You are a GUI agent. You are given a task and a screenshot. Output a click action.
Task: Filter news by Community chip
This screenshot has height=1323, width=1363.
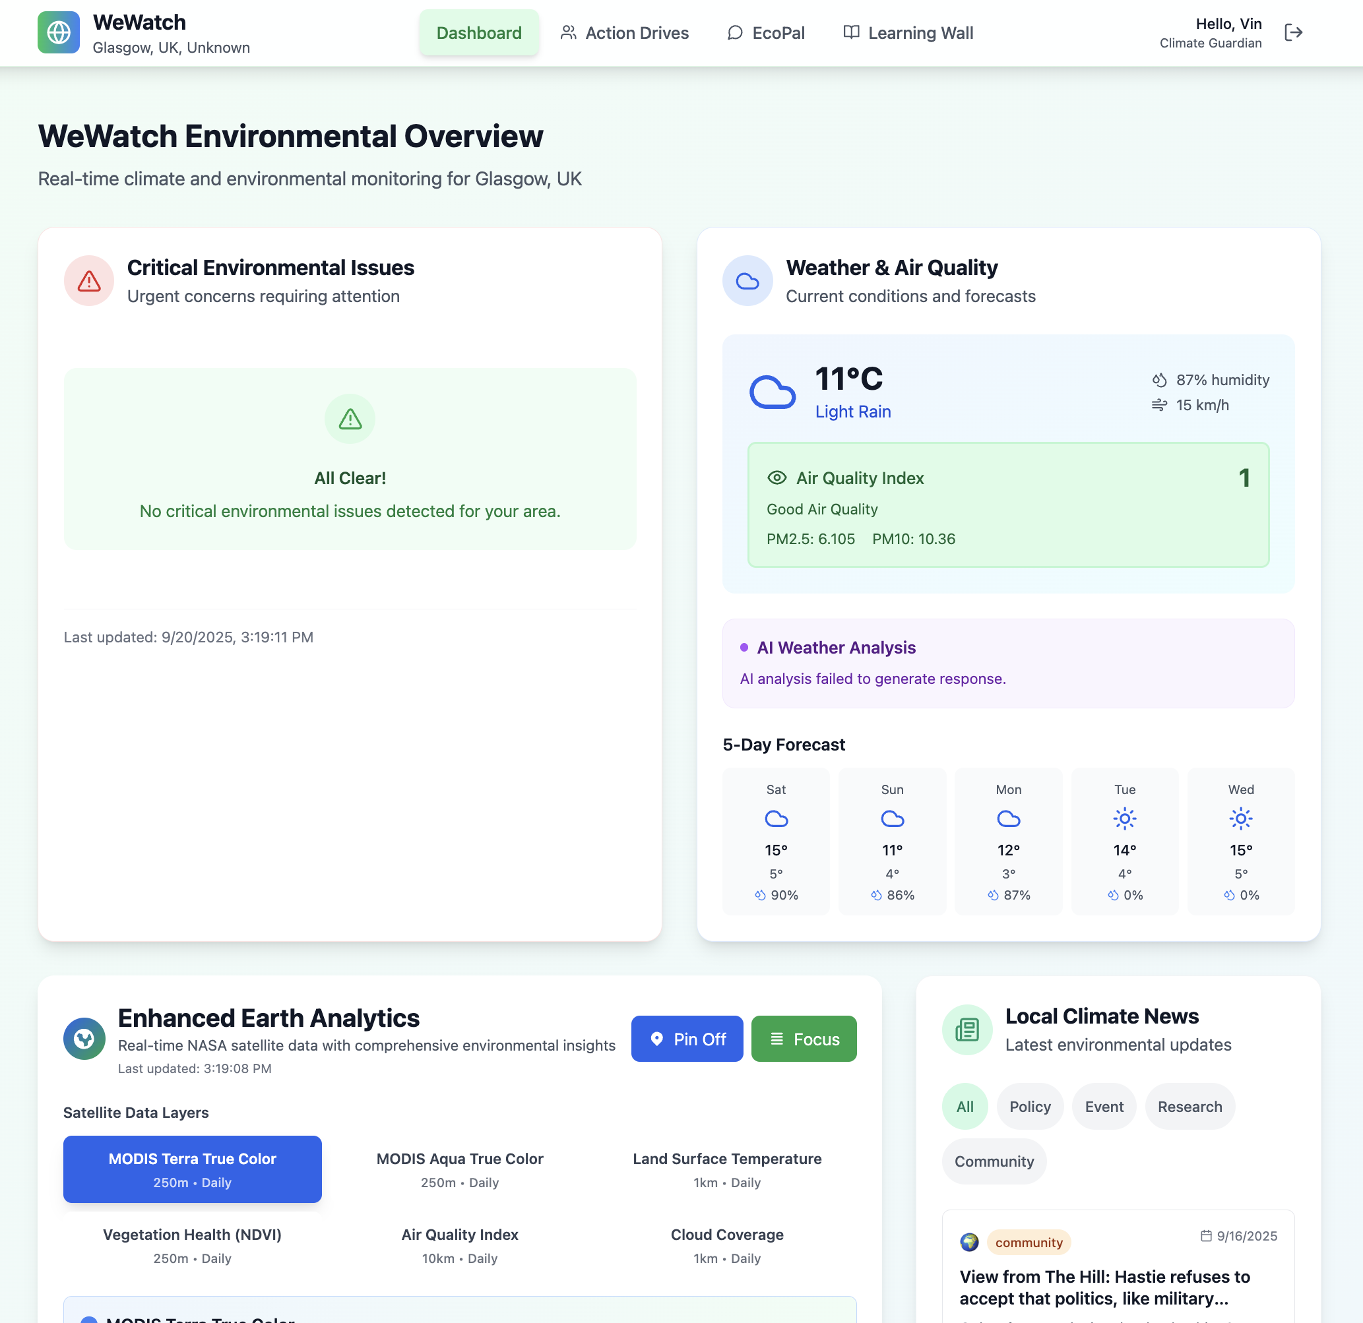[x=993, y=1161]
